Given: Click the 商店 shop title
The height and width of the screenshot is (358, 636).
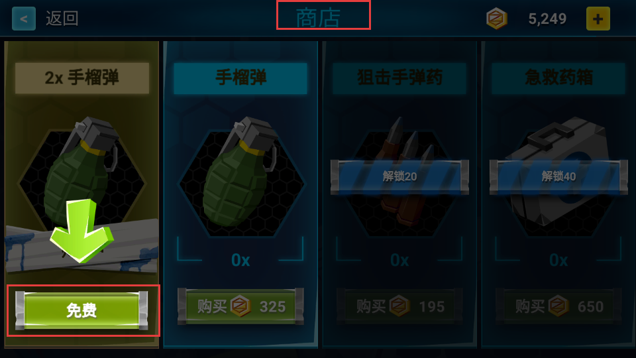Looking at the screenshot, I should tap(319, 19).
